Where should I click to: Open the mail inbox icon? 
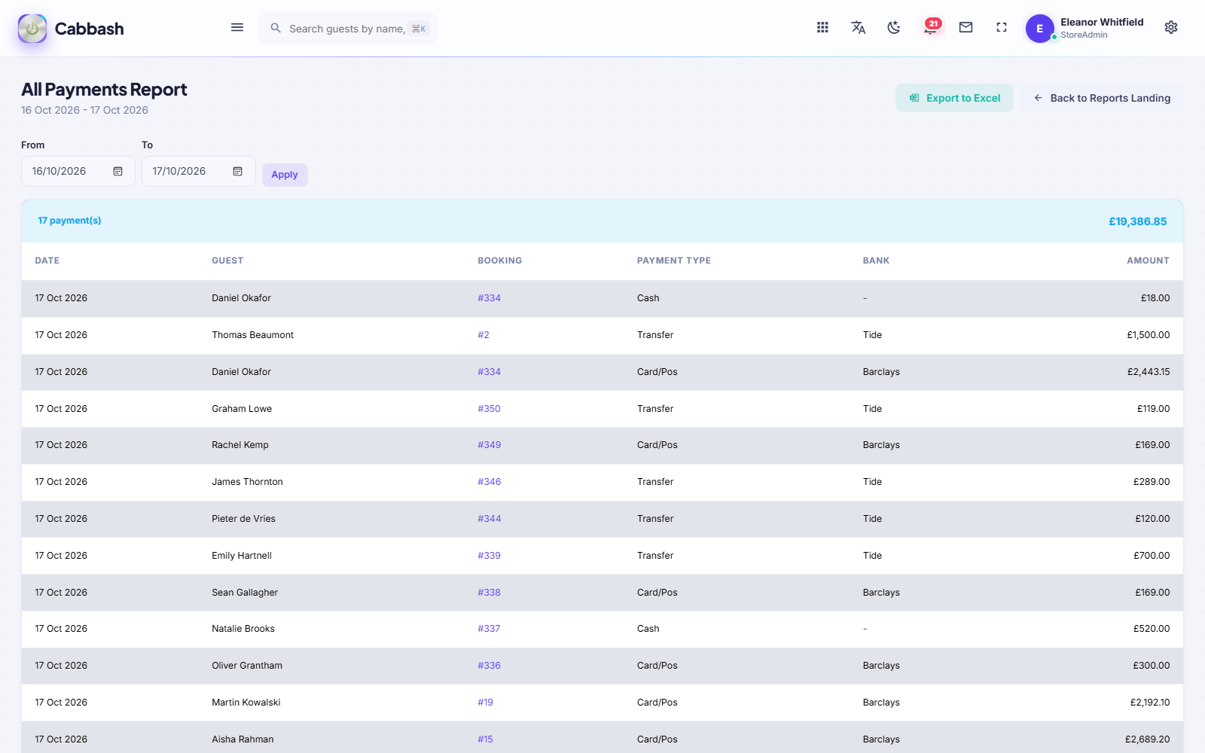966,28
